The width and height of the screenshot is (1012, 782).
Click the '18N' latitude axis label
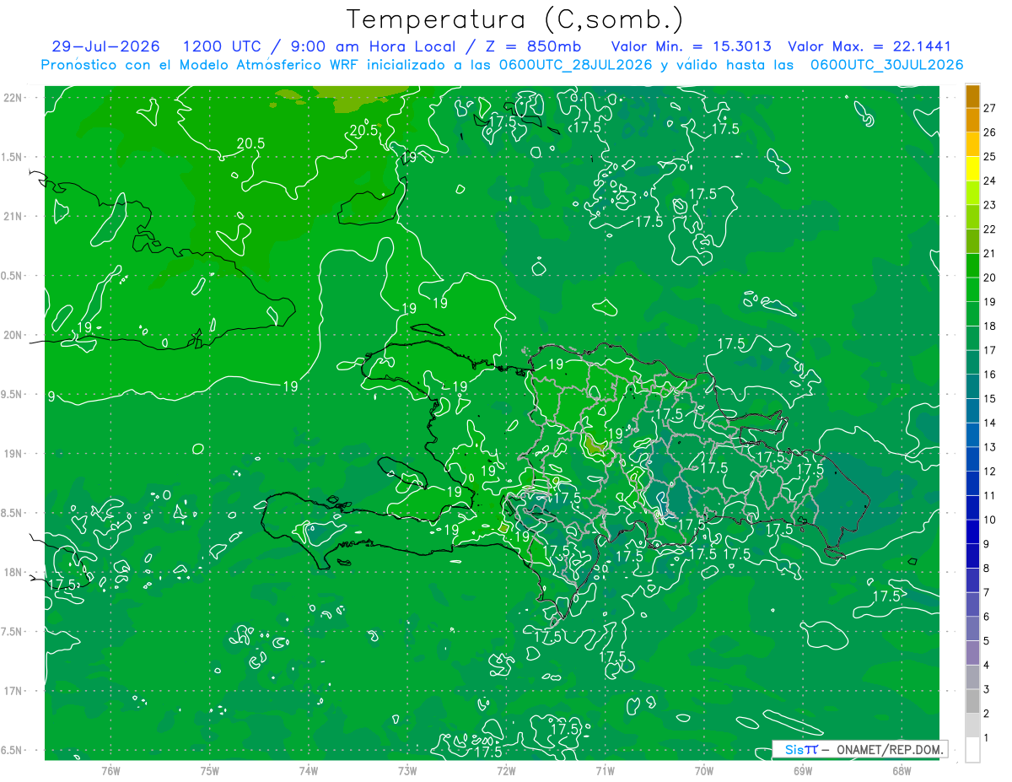pyautogui.click(x=12, y=572)
